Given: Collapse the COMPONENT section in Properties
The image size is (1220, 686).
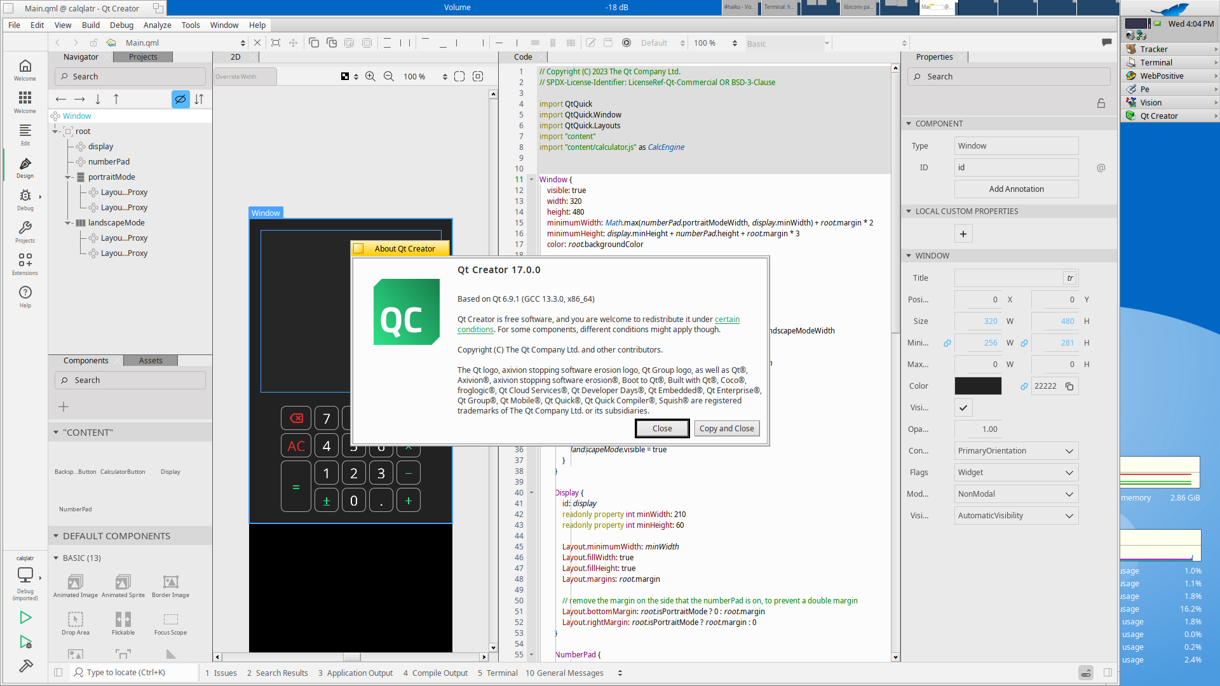Looking at the screenshot, I should tap(909, 124).
